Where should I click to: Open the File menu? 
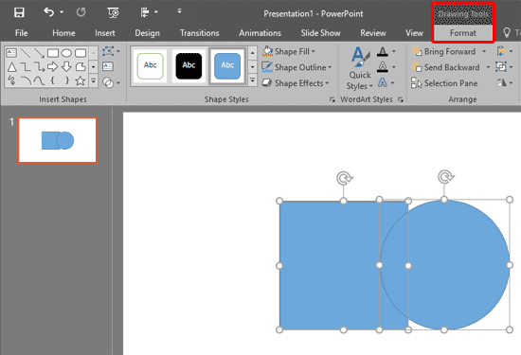click(x=21, y=33)
